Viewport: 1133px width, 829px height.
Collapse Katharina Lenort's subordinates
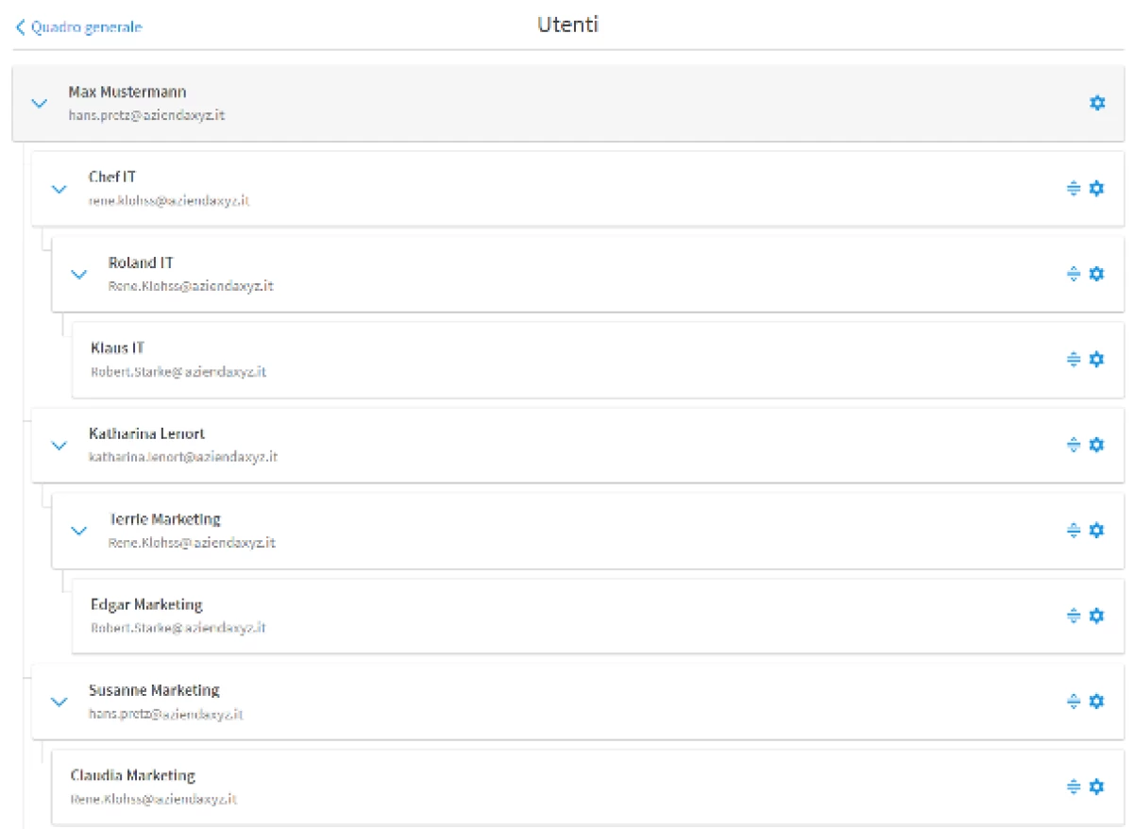coord(59,445)
